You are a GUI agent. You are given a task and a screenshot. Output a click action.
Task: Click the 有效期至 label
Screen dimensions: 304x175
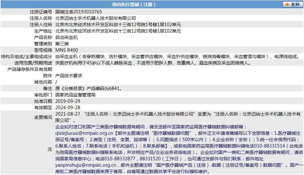(43, 108)
